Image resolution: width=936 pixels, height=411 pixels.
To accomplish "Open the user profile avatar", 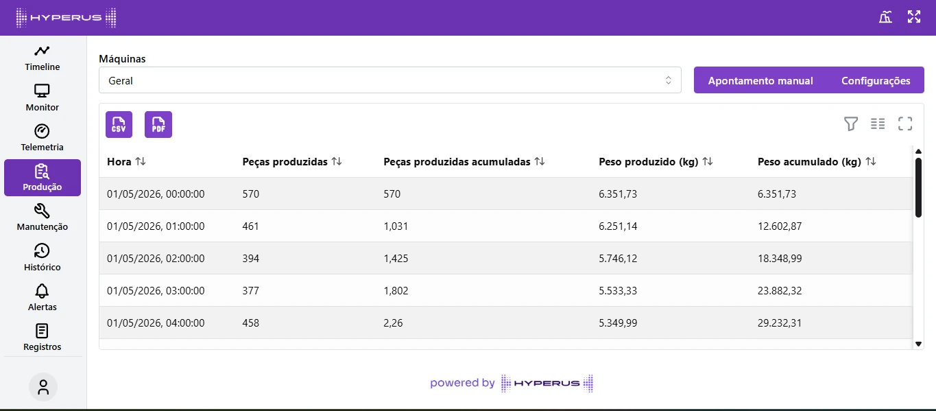I will click(x=43, y=387).
